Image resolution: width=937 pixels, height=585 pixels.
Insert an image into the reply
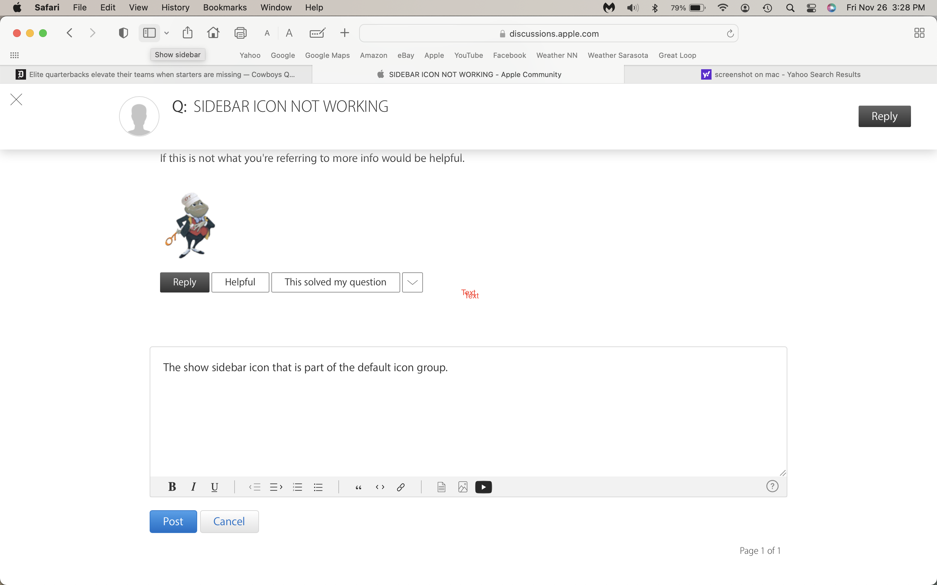(x=463, y=487)
